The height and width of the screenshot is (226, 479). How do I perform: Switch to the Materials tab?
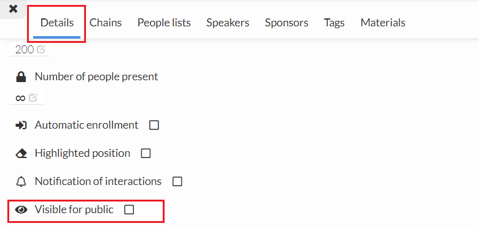[x=383, y=23]
